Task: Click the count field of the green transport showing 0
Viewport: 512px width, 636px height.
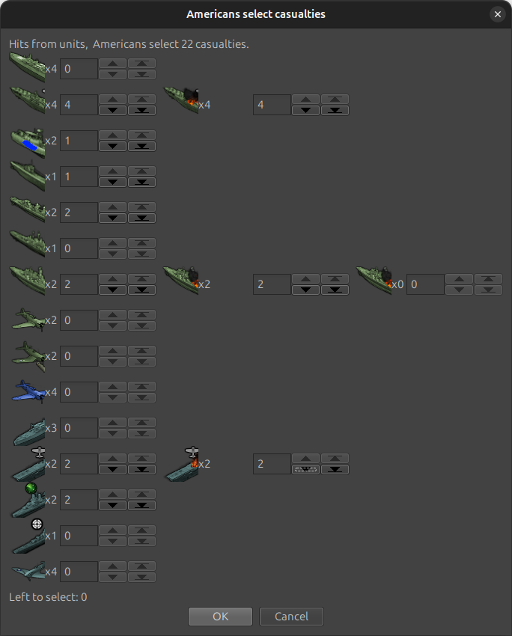Action: click(x=79, y=69)
